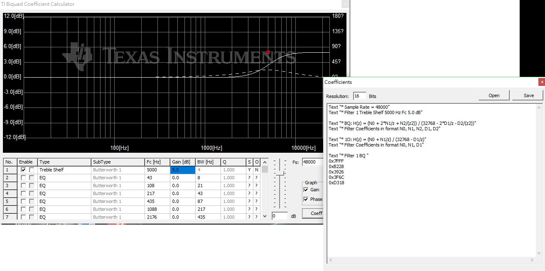Tick the right Enable checkbox for filter 1
This screenshot has width=545, height=271.
coord(32,170)
